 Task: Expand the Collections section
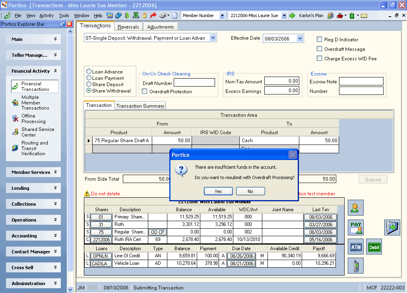coord(33,204)
